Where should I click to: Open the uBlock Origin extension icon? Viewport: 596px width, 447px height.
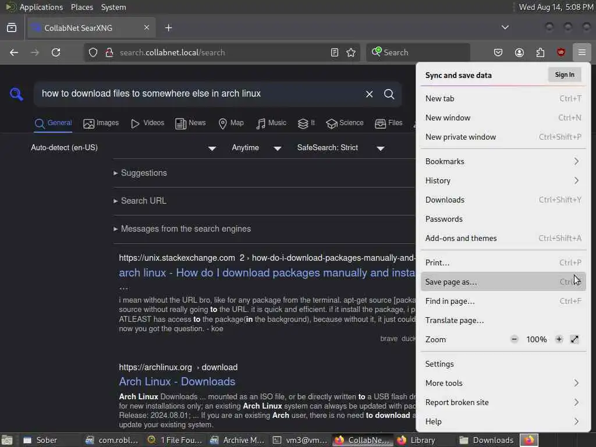click(560, 52)
